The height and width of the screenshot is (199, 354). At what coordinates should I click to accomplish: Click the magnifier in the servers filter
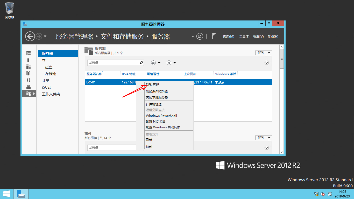click(141, 63)
